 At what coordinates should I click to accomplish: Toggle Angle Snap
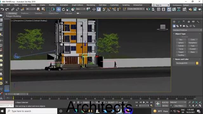click(x=109, y=9)
